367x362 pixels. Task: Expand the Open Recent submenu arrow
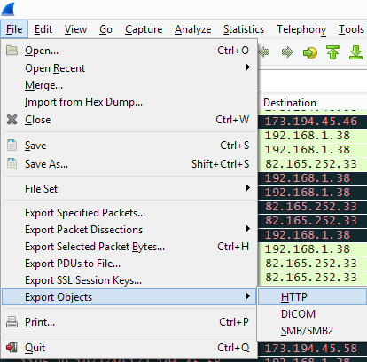pyautogui.click(x=248, y=67)
